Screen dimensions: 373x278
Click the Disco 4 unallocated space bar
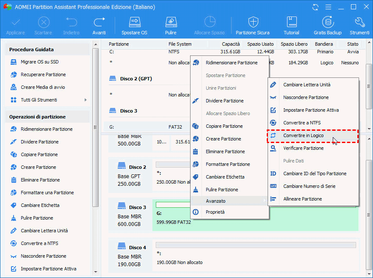coord(255,245)
